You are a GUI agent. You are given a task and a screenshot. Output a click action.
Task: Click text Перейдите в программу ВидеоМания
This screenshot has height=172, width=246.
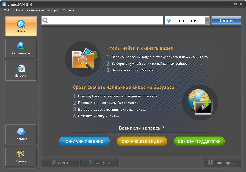pos(108,103)
